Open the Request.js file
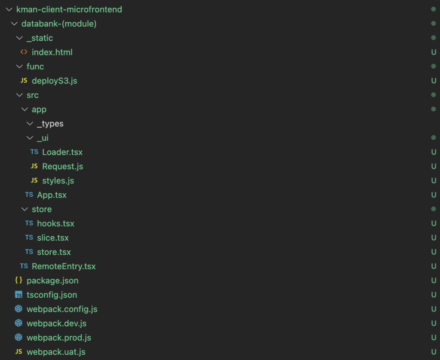 [62, 166]
